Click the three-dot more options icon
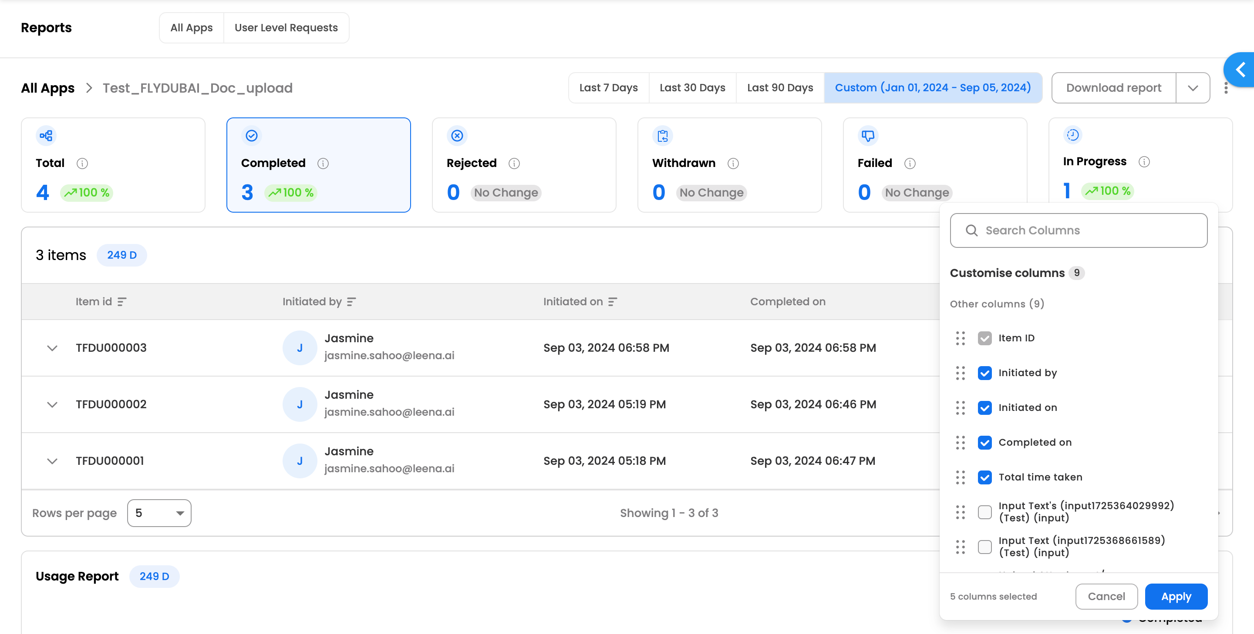 [1226, 88]
